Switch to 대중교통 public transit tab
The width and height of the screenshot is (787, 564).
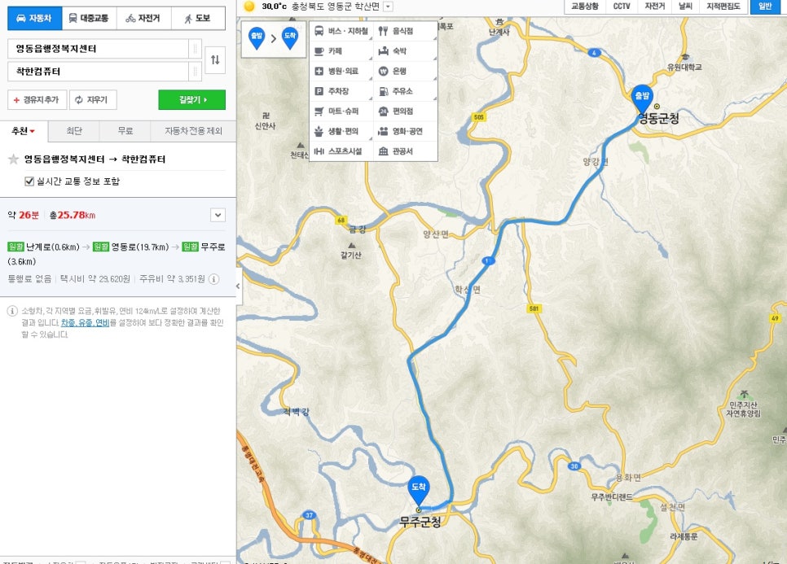(x=89, y=18)
